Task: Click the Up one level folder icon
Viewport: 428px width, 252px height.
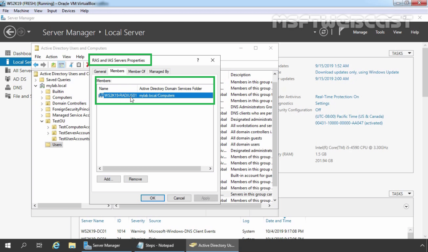Action: 53,65
